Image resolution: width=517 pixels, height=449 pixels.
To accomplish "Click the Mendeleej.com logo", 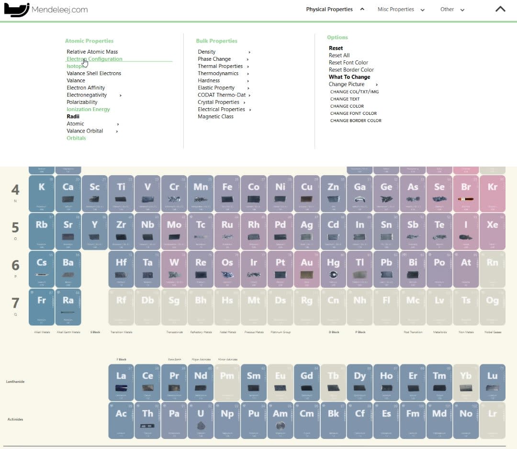I will tap(45, 10).
